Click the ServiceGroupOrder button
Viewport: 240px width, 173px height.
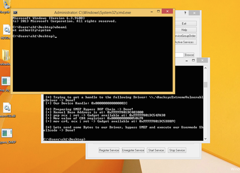[x=185, y=36]
